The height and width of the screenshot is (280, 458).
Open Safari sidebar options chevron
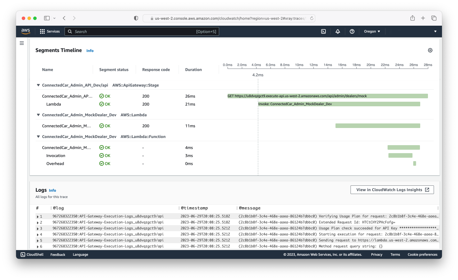point(54,18)
